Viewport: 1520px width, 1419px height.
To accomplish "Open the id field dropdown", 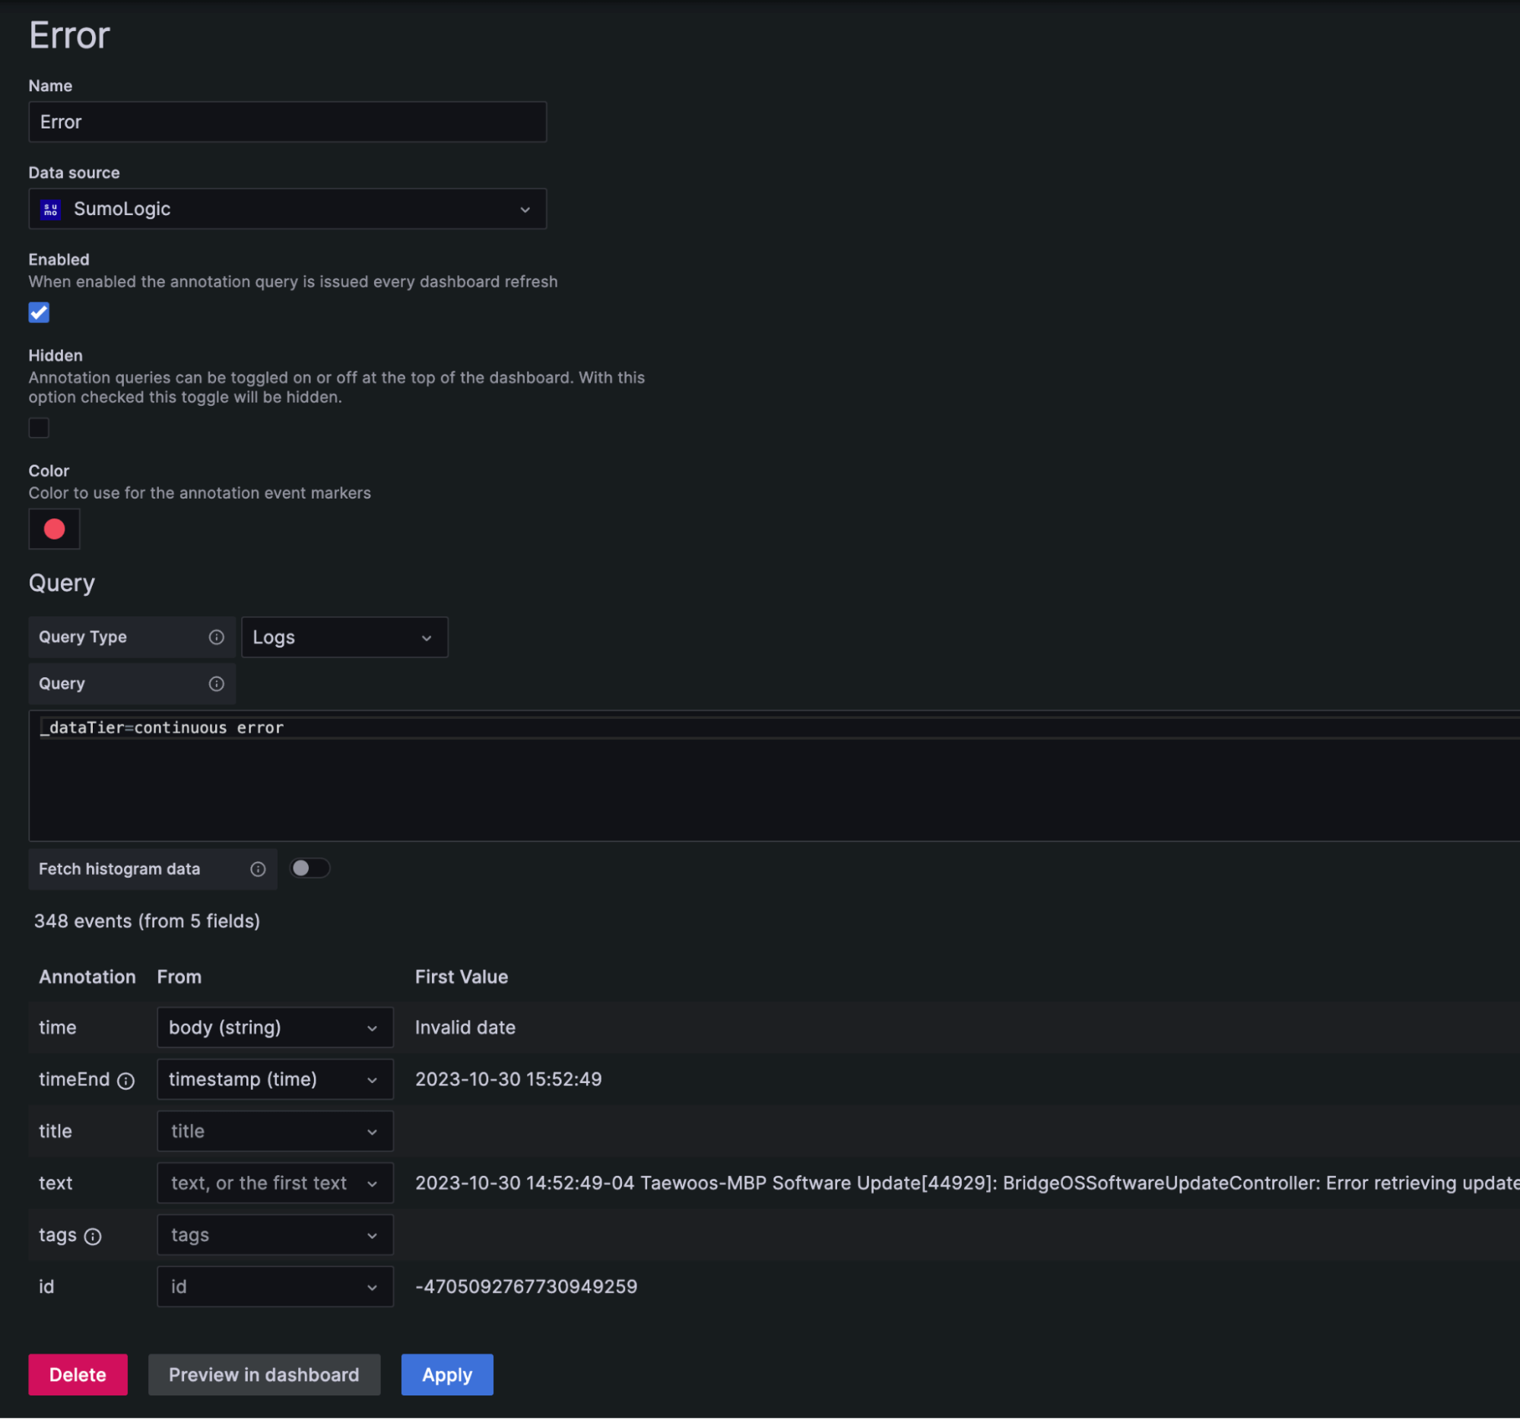I will [274, 1286].
